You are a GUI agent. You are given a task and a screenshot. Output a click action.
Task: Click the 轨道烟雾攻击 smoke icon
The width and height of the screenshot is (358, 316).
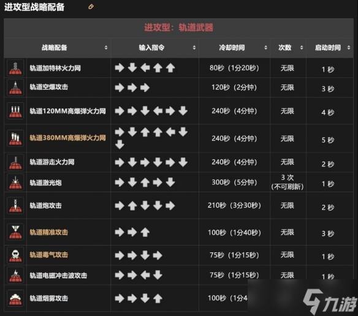coord(15,298)
